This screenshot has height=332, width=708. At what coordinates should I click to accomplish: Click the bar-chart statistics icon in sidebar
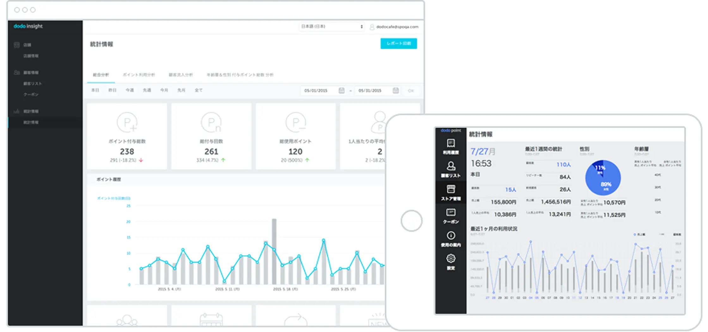pyautogui.click(x=16, y=111)
